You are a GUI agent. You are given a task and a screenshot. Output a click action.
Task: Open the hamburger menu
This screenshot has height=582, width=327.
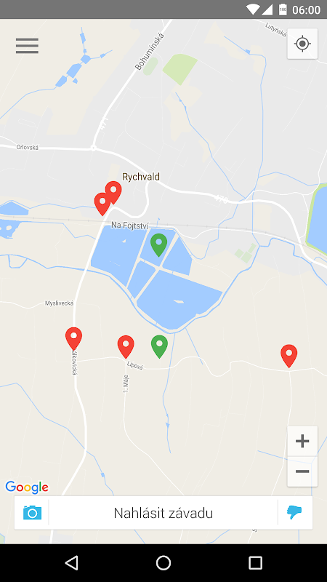click(x=27, y=46)
